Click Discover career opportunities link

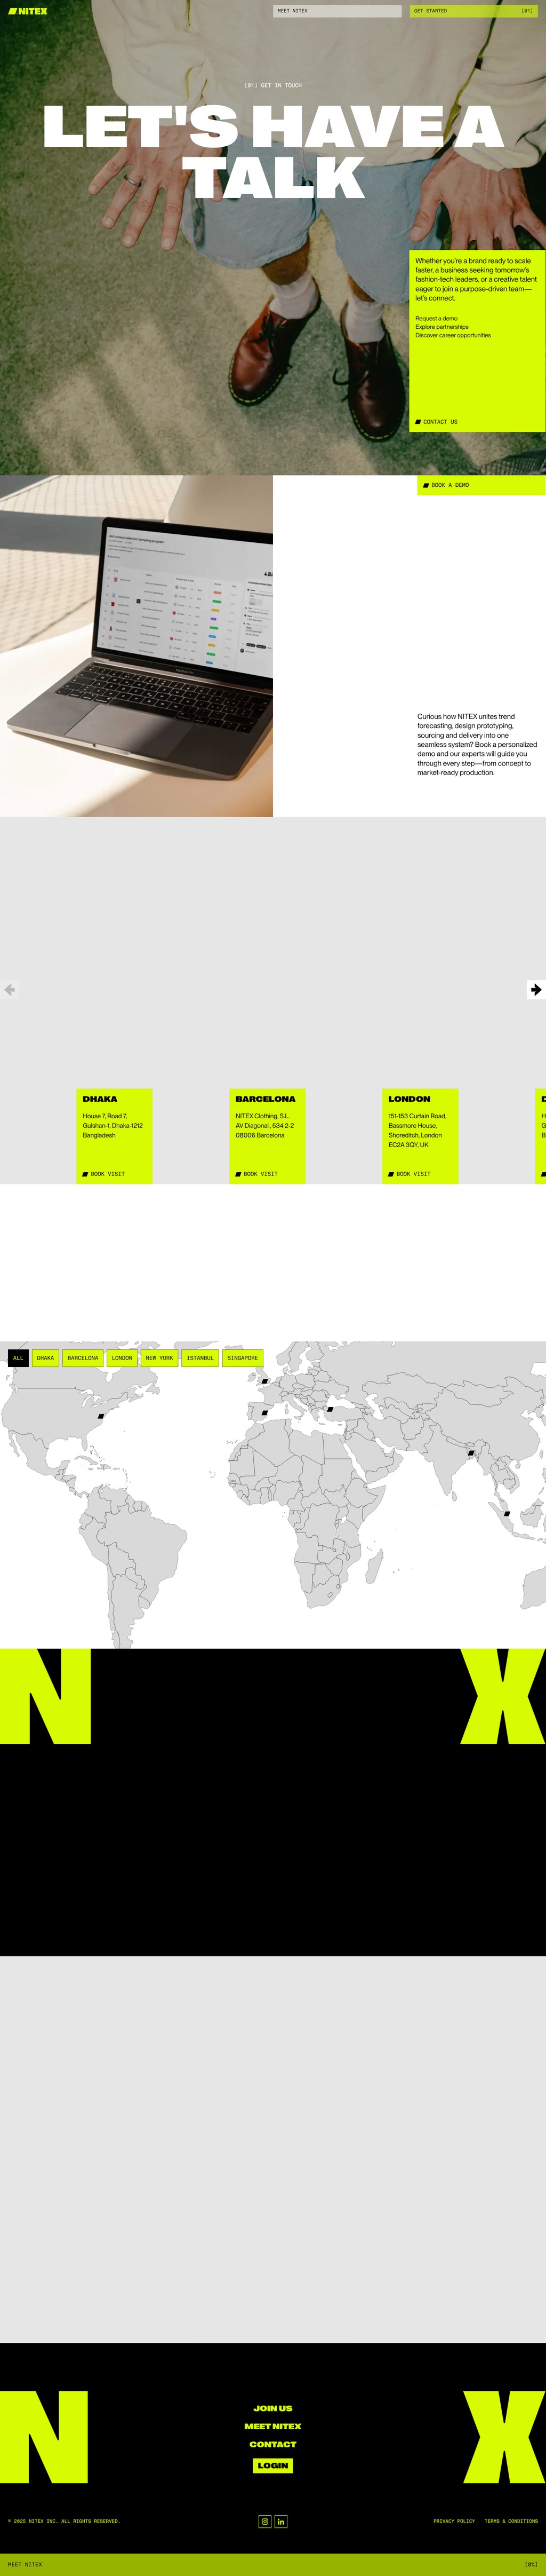click(x=453, y=335)
